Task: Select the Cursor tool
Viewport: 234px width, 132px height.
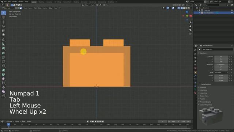Action: point(3,17)
